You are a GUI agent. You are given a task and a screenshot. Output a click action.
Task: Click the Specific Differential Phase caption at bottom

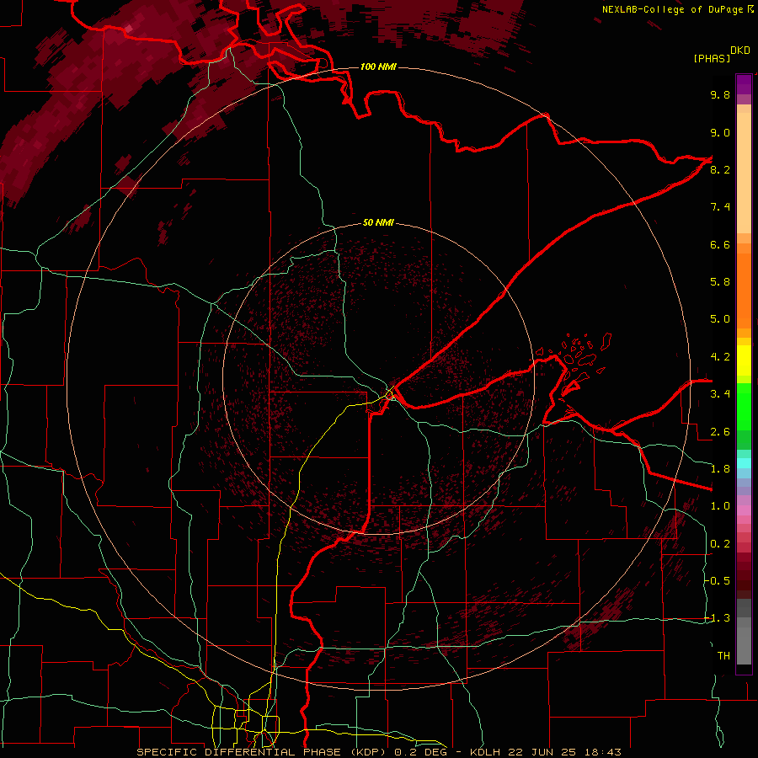pos(378,752)
